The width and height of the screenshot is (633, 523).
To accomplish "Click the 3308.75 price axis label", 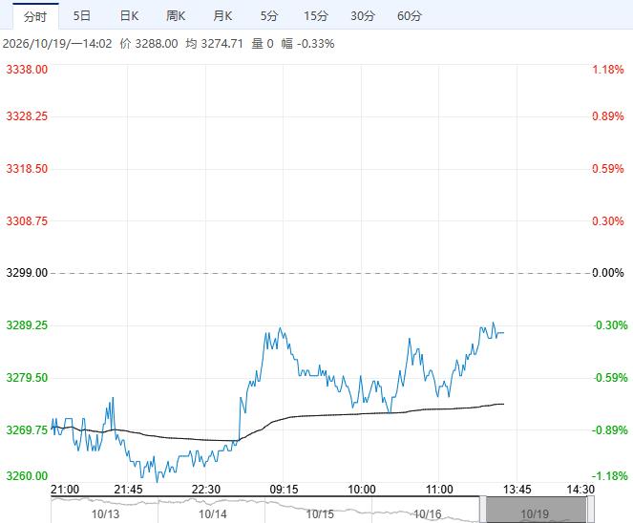I will (27, 221).
